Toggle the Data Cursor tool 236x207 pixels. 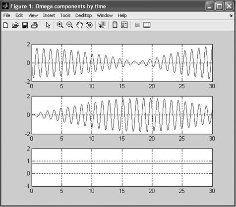[x=102, y=25]
